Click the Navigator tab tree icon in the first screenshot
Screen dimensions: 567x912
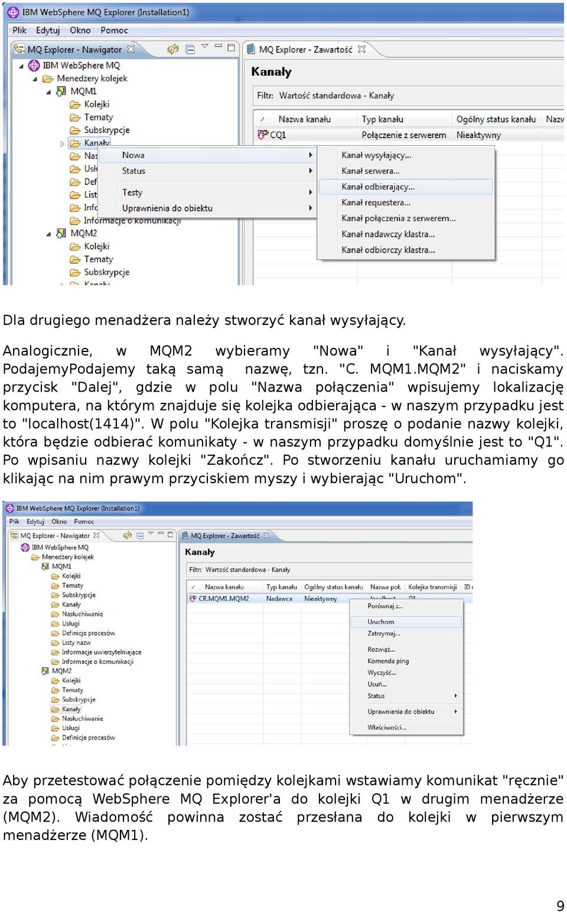point(19,49)
